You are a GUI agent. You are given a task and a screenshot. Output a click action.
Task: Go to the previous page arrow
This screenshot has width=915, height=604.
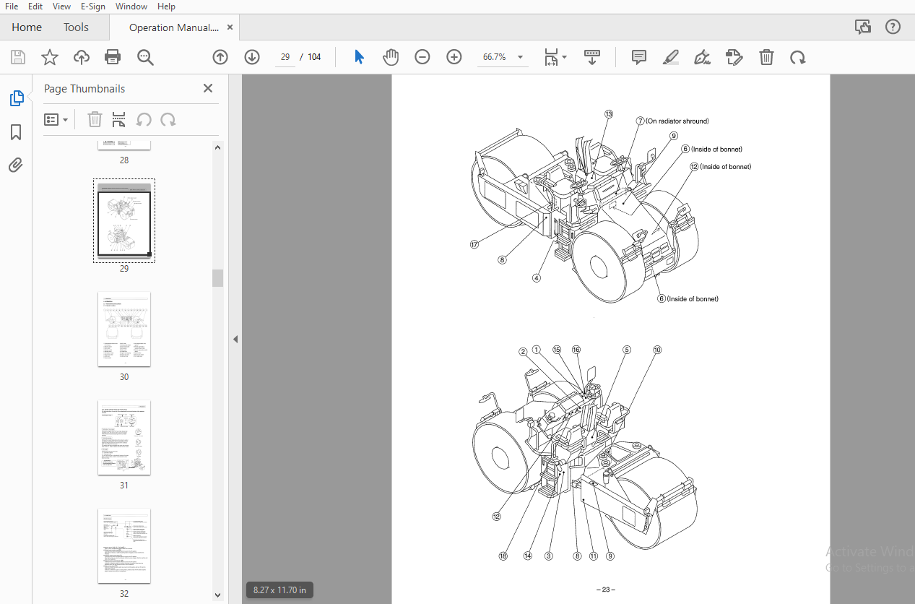[x=220, y=57]
